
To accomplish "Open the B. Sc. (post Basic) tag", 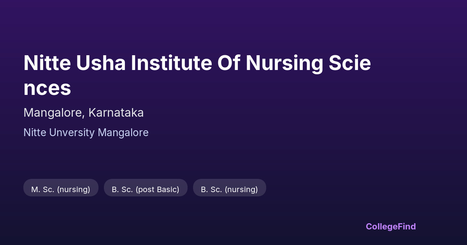I will [146, 189].
